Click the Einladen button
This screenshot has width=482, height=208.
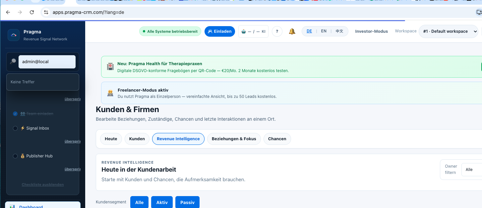pyautogui.click(x=220, y=31)
